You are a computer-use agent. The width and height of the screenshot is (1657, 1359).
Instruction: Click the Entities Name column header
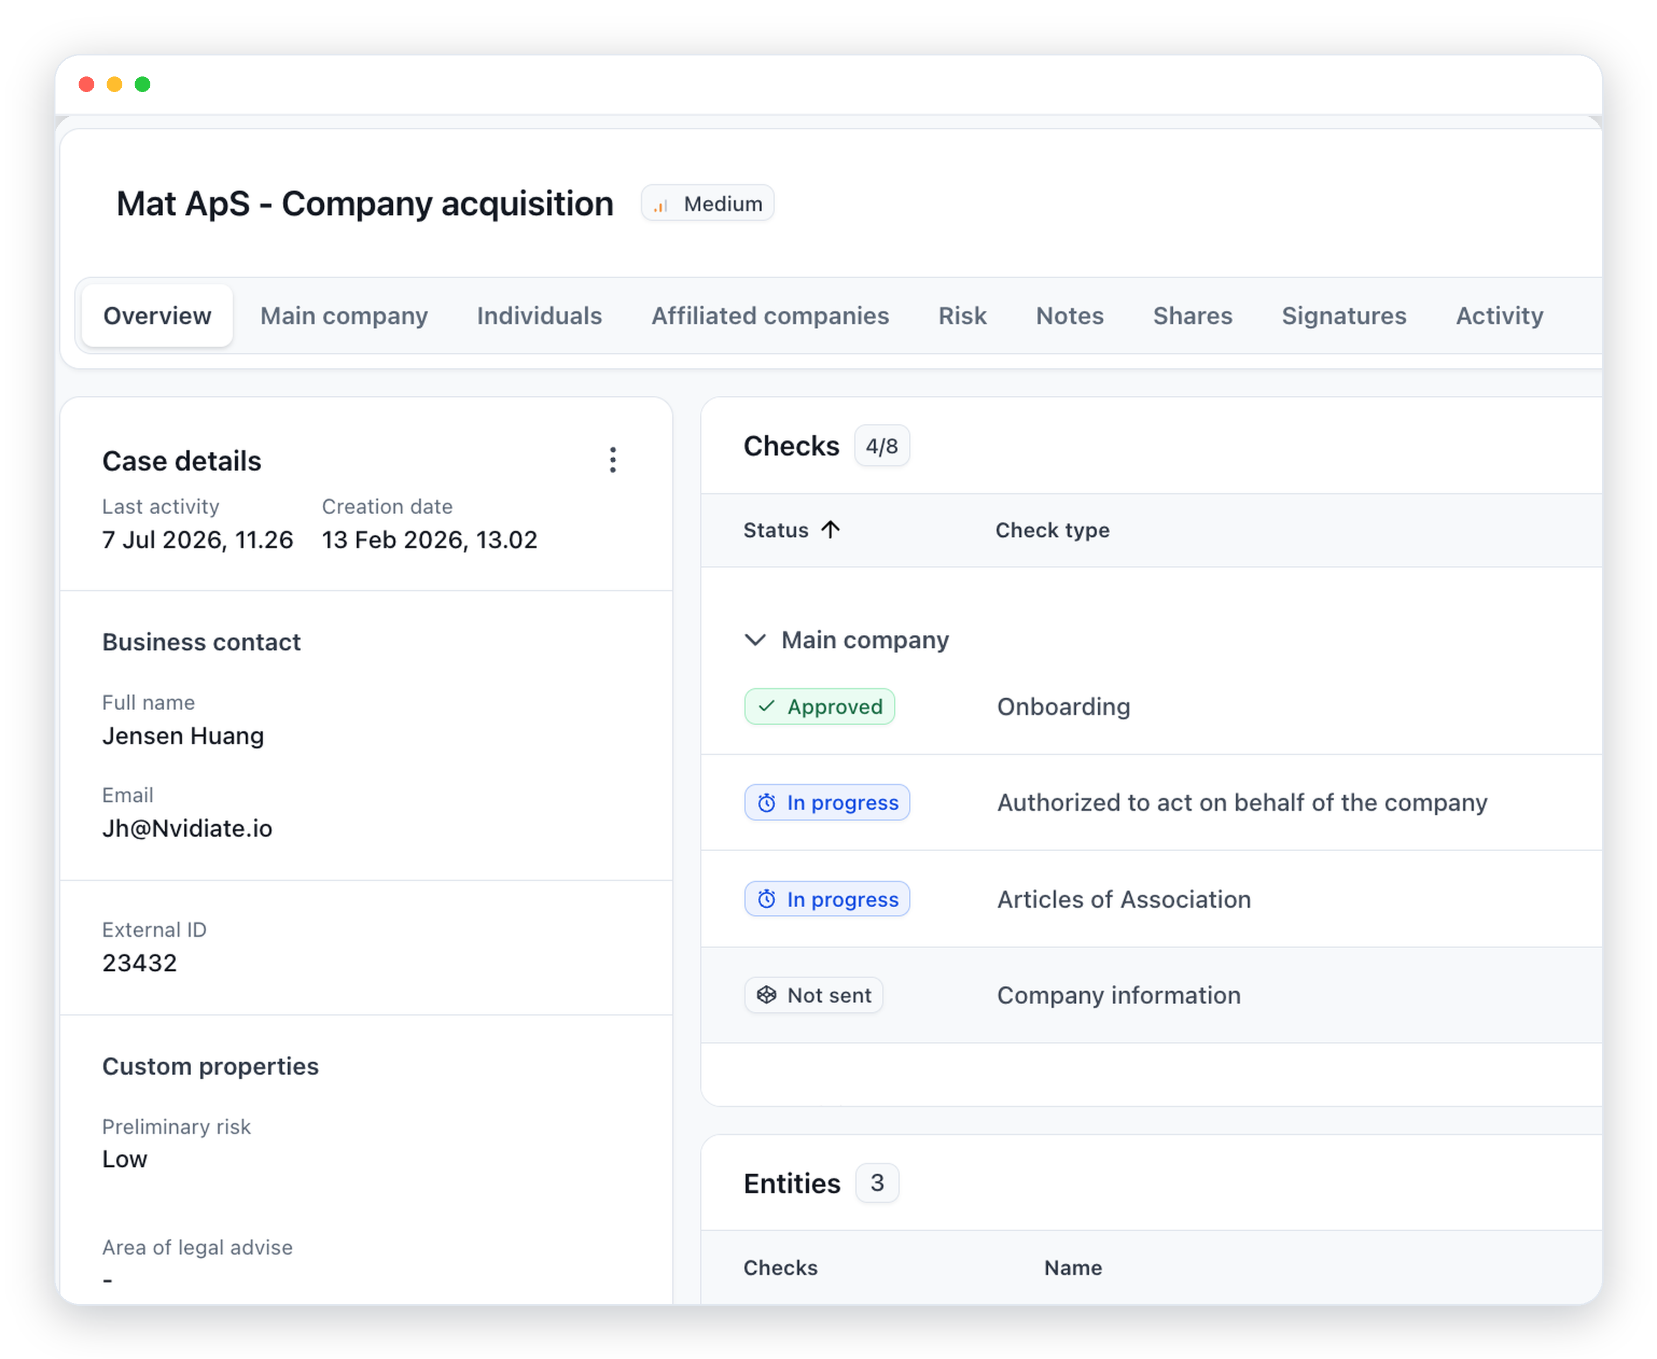pyautogui.click(x=1073, y=1267)
